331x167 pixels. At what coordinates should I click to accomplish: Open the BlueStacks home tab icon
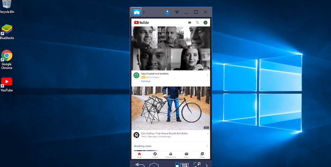(x=137, y=12)
